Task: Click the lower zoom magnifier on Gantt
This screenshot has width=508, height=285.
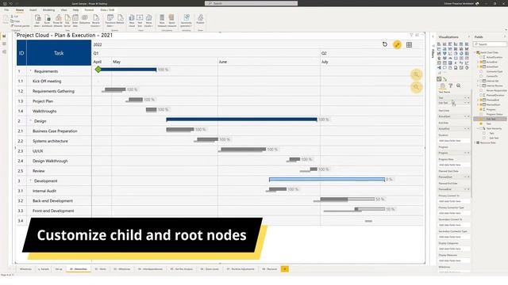Action: (x=416, y=87)
